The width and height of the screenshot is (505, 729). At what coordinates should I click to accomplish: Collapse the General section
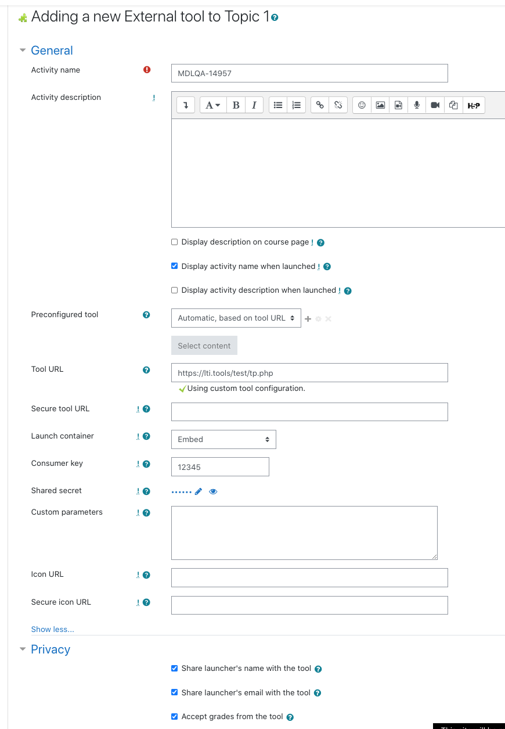click(52, 51)
